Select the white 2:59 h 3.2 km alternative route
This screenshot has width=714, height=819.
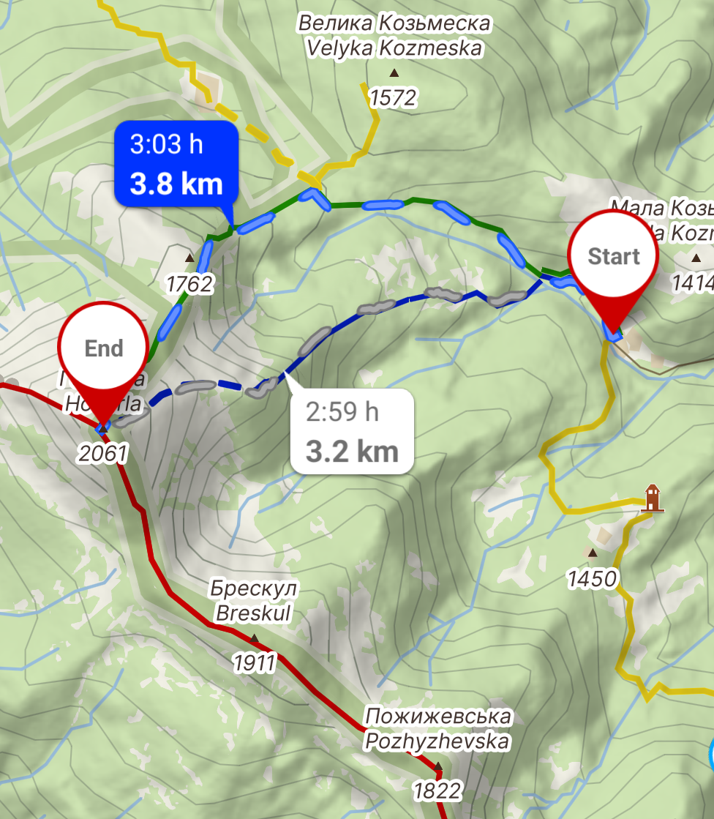click(353, 431)
